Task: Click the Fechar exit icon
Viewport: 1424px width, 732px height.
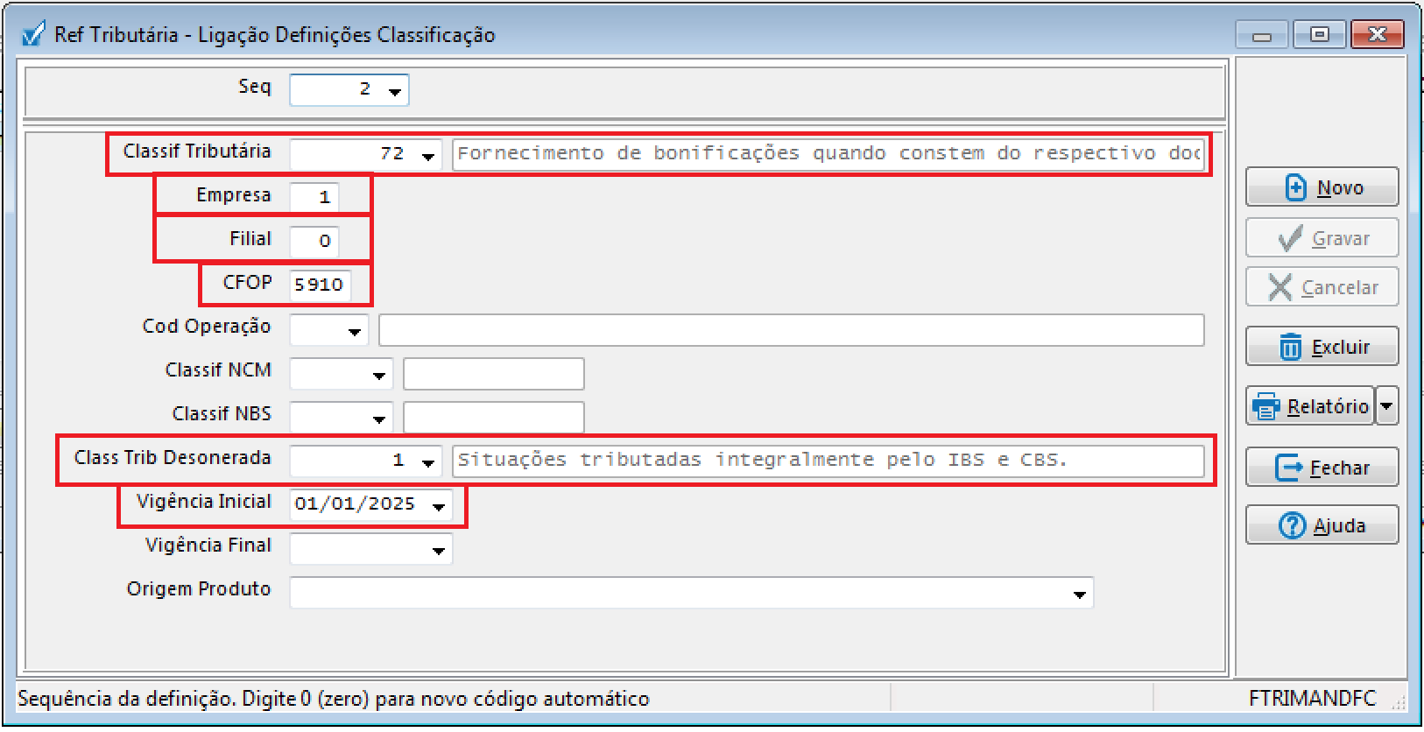Action: 1288,468
